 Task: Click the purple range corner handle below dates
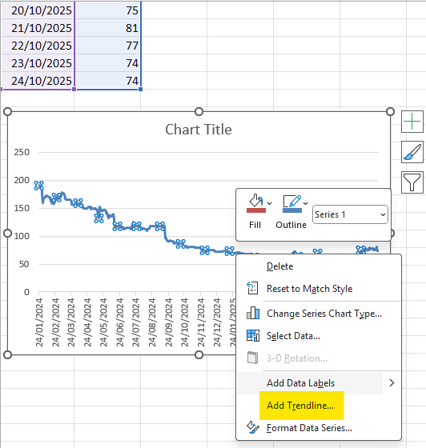(x=74, y=89)
